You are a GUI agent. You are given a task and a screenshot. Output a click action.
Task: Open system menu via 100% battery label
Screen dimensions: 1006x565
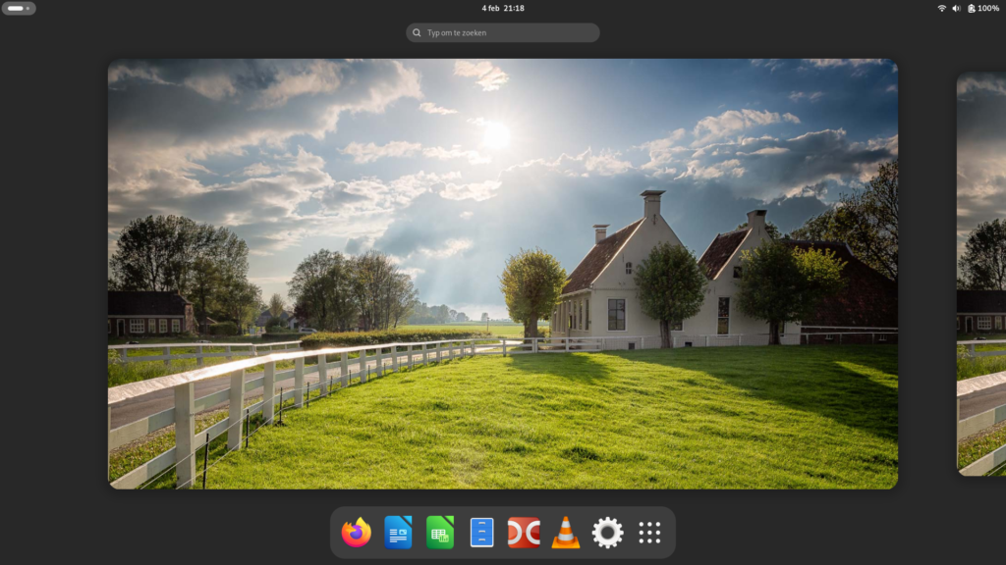[x=988, y=8]
